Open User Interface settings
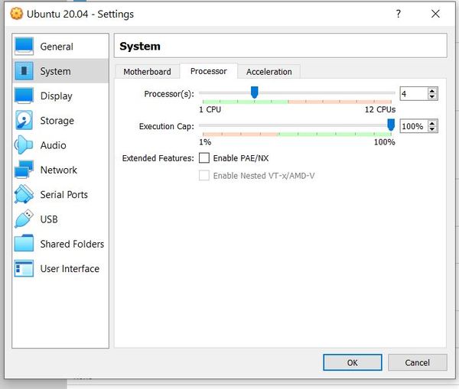The image size is (459, 389). [60, 268]
